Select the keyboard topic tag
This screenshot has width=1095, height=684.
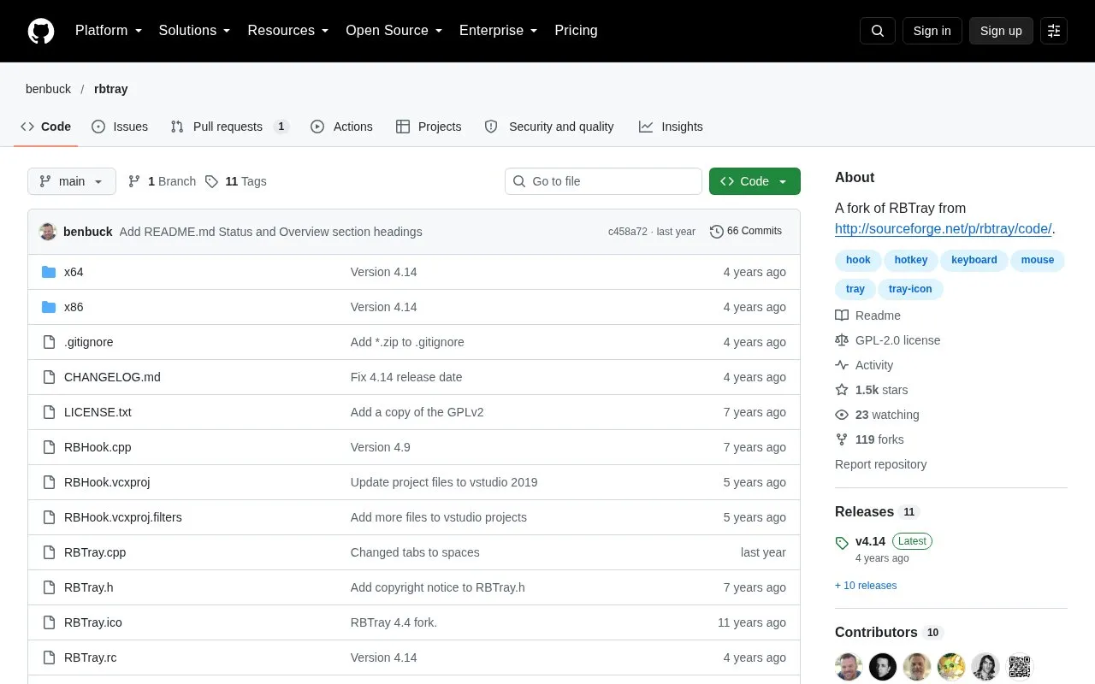coord(974,260)
